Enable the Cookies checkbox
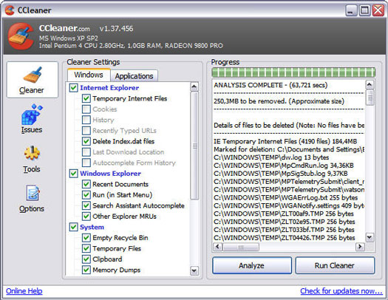Screen dimensions: 388x300 86,109
